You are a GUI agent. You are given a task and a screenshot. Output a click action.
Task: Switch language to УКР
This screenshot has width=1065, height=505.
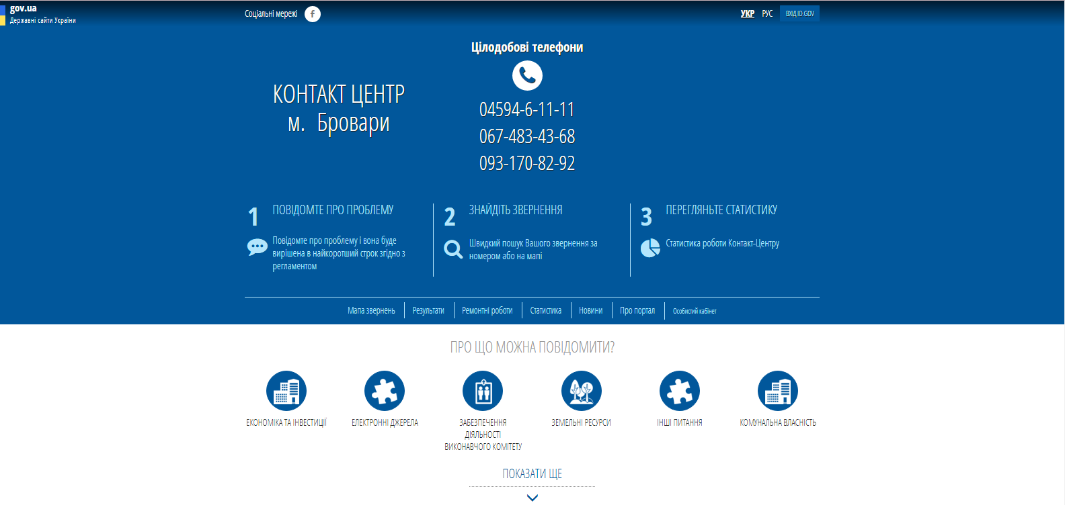[x=747, y=13]
